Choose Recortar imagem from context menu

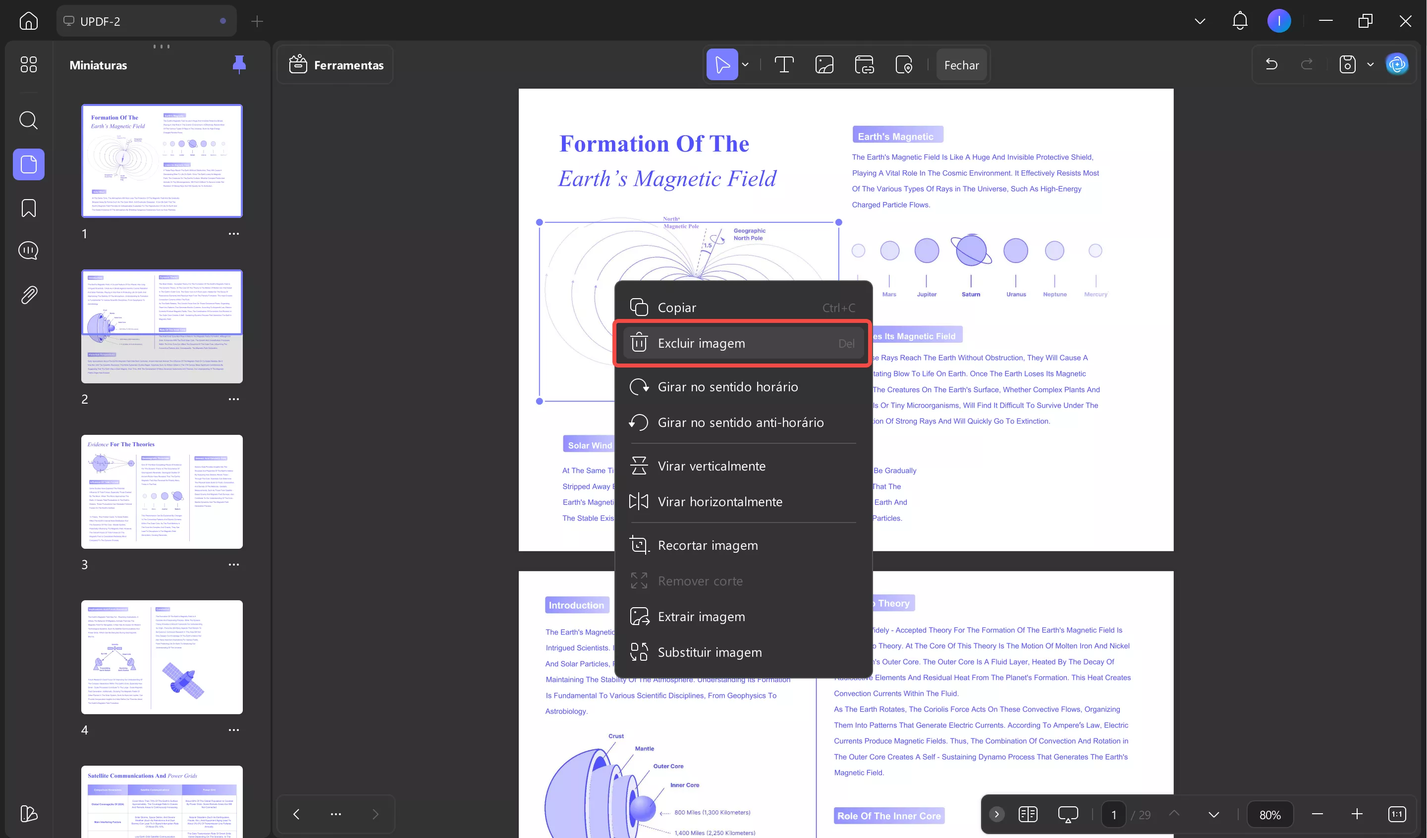pos(707,545)
